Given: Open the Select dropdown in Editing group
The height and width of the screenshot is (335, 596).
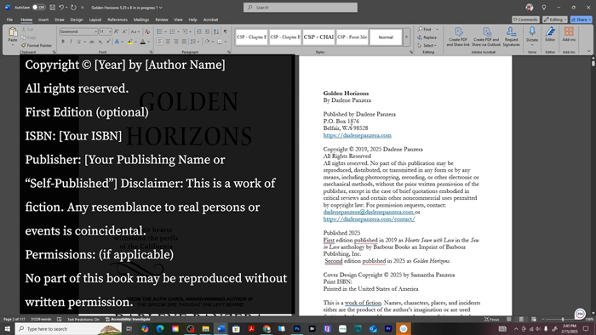Looking at the screenshot, I should pos(427,46).
